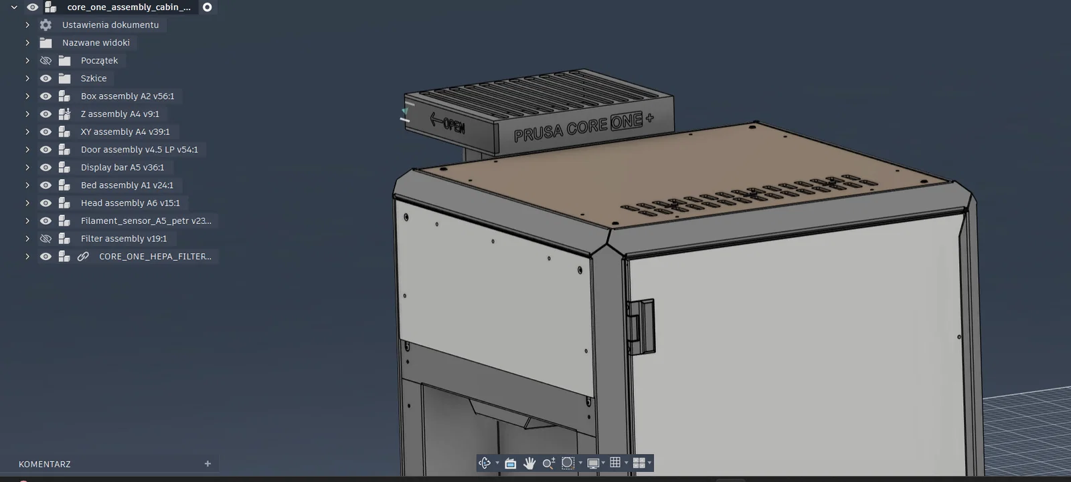Hide the Z assembly A4 component
Image resolution: width=1071 pixels, height=482 pixels.
[46, 114]
